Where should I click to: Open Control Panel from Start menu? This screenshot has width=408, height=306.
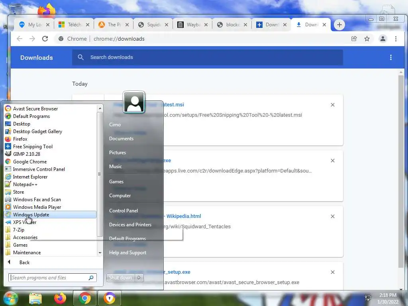[124, 210]
